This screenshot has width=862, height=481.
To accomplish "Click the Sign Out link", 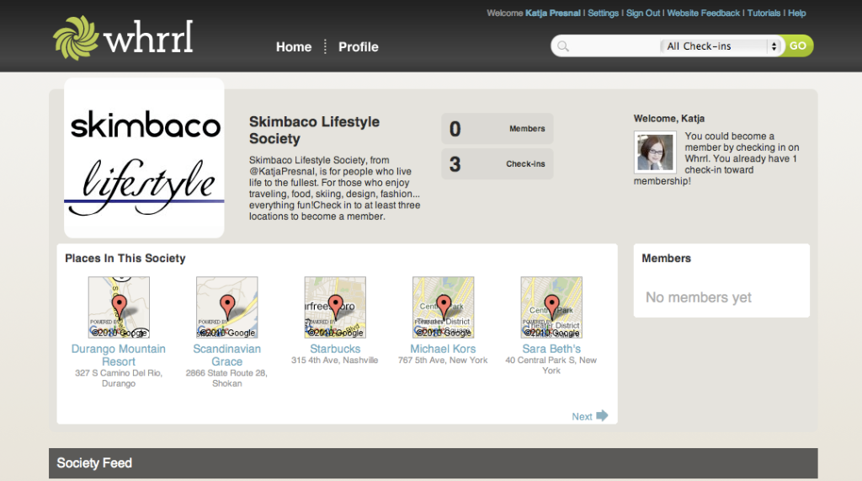I will pos(642,13).
